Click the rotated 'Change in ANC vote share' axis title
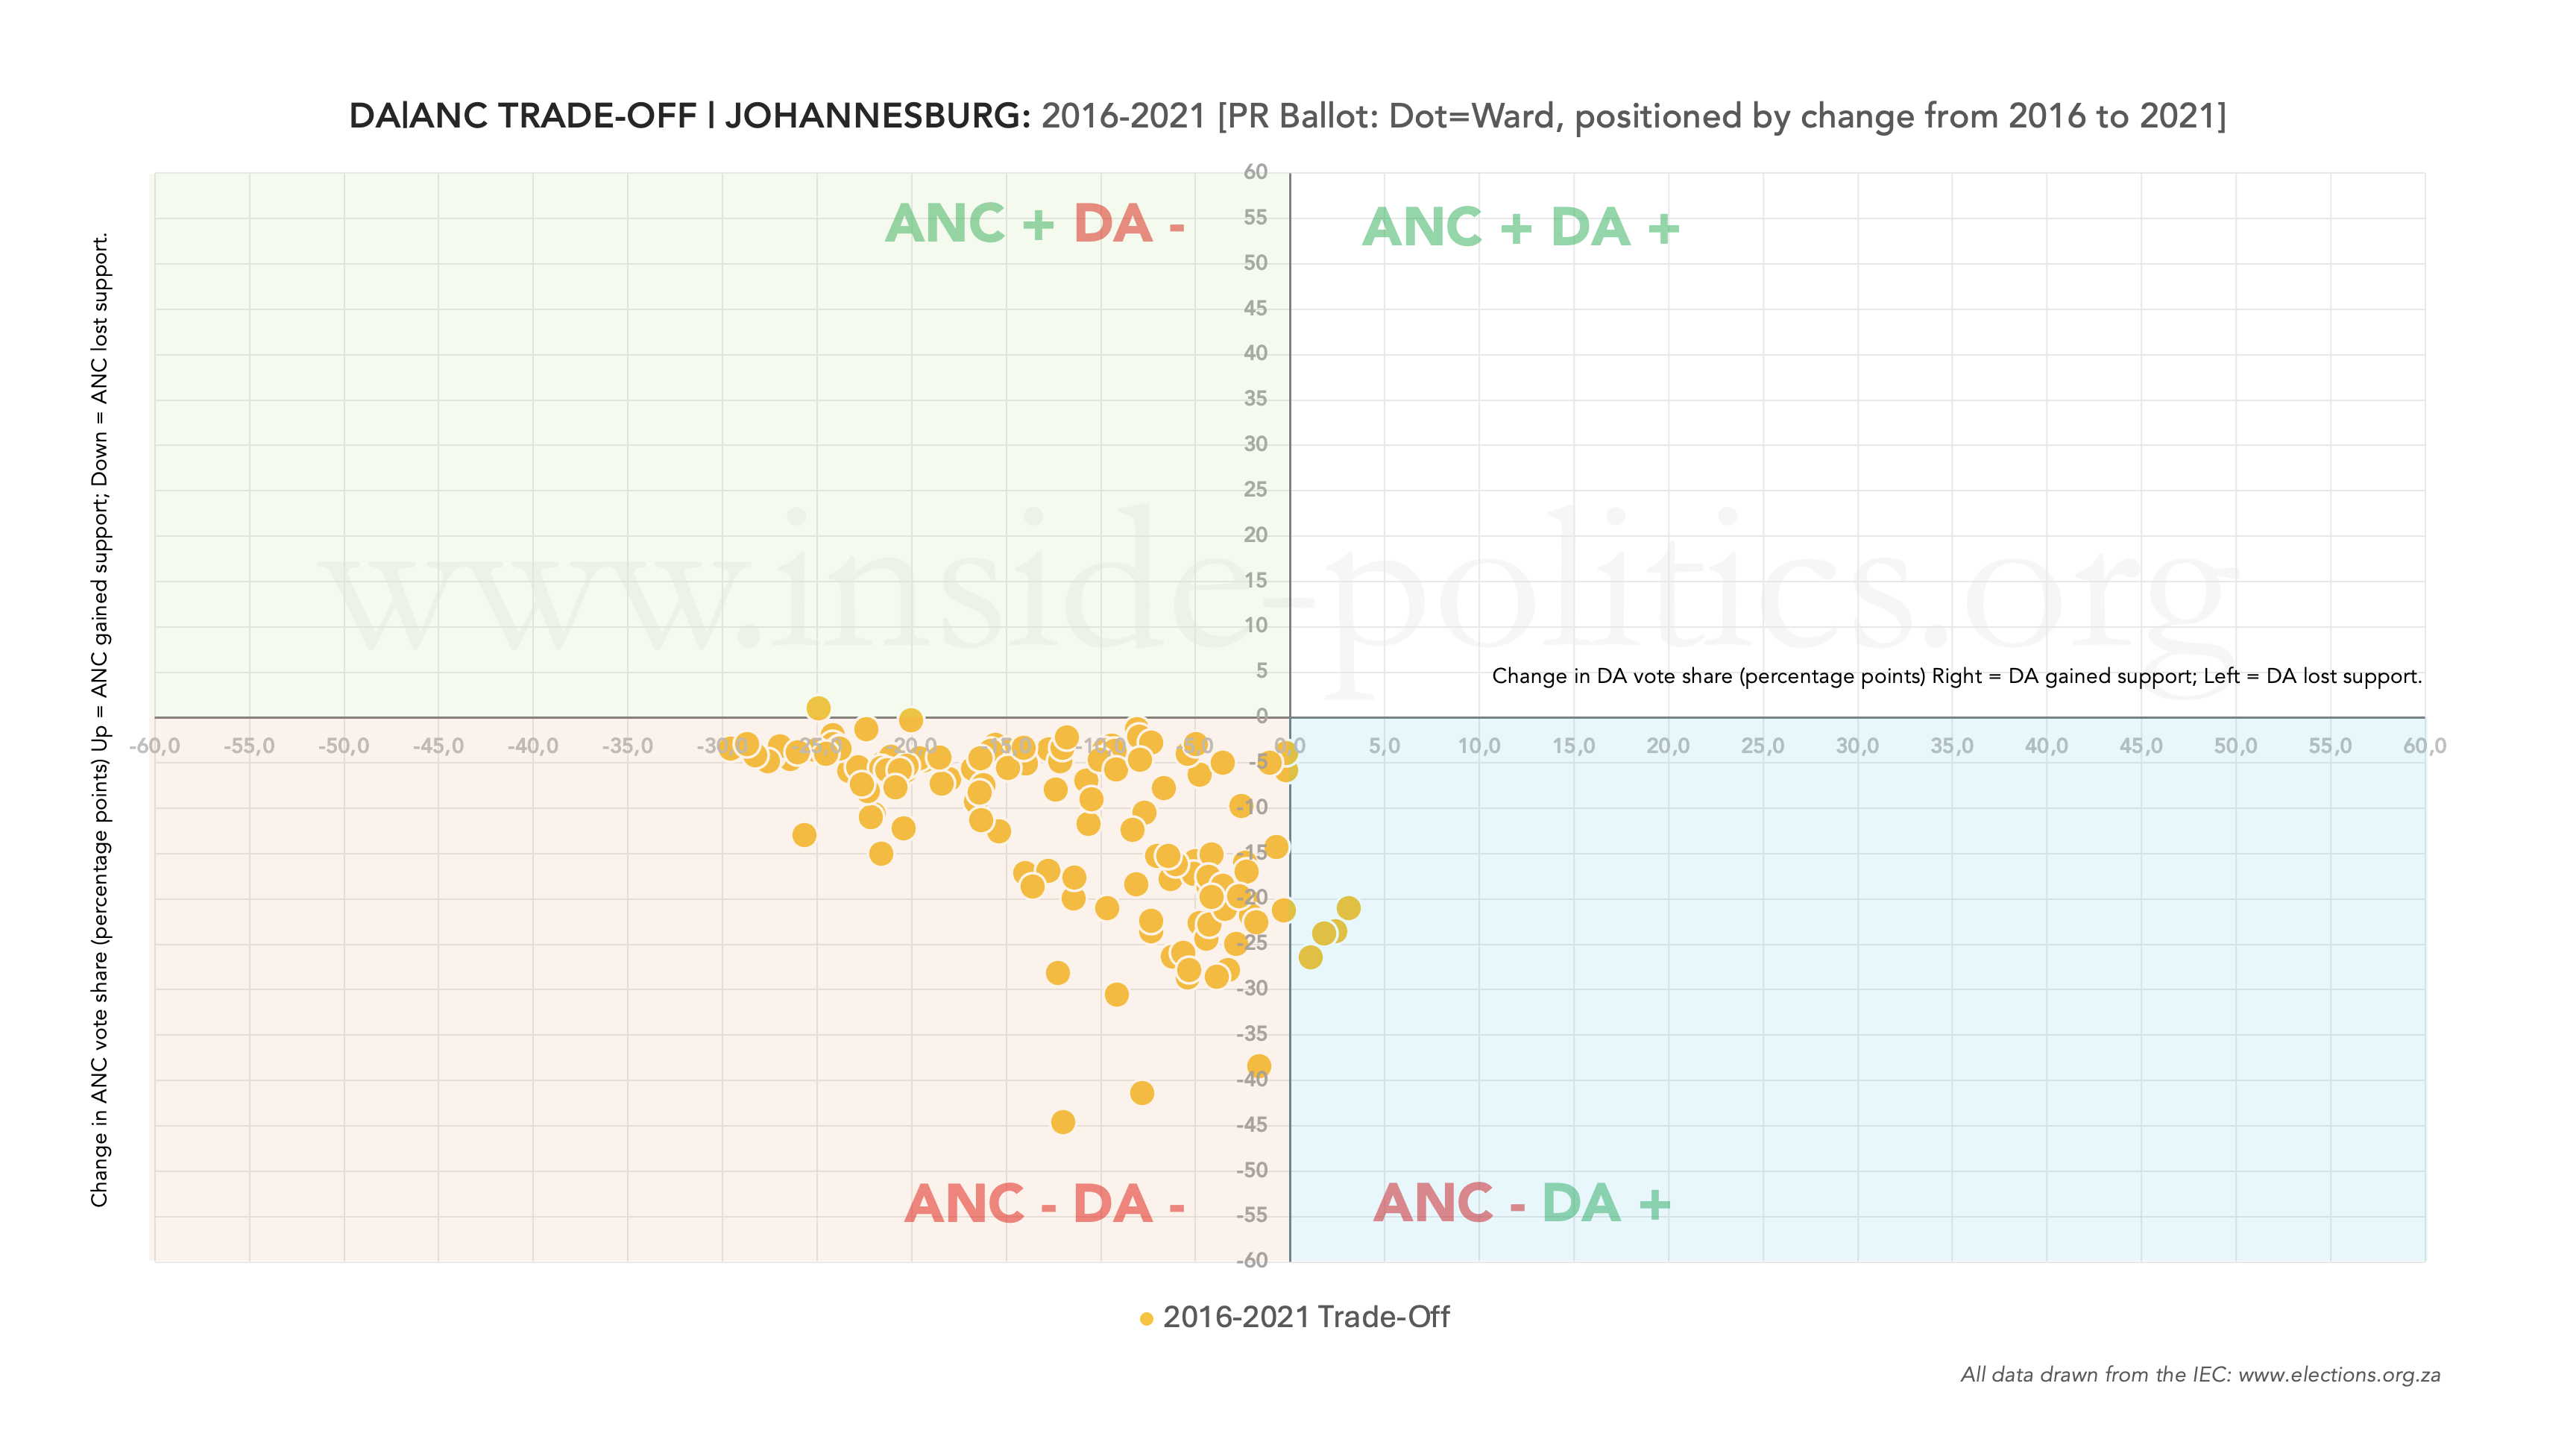 [100, 720]
